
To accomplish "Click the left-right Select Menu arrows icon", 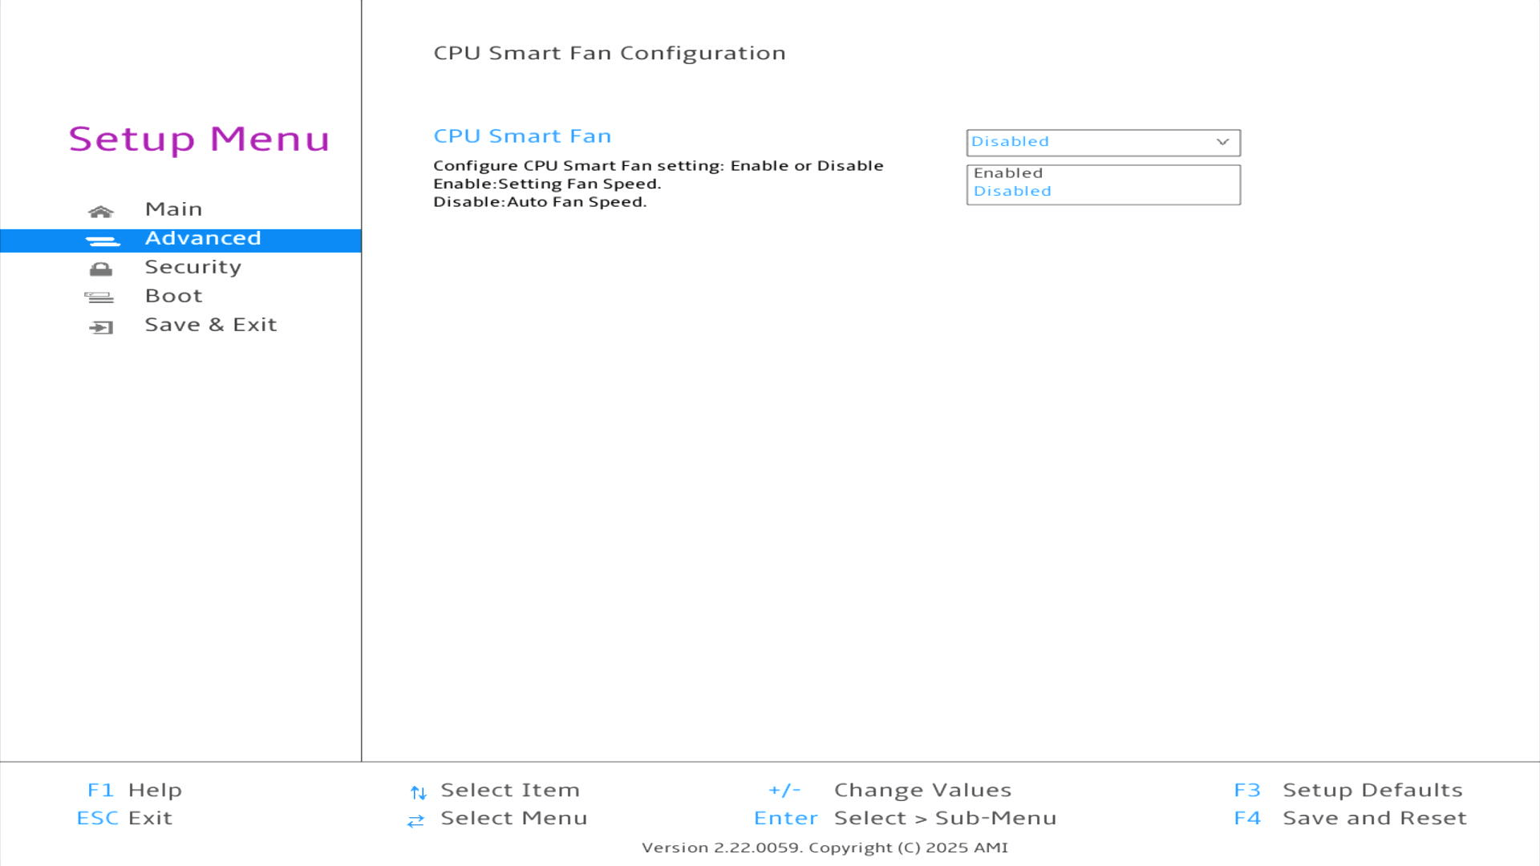I will (x=415, y=821).
